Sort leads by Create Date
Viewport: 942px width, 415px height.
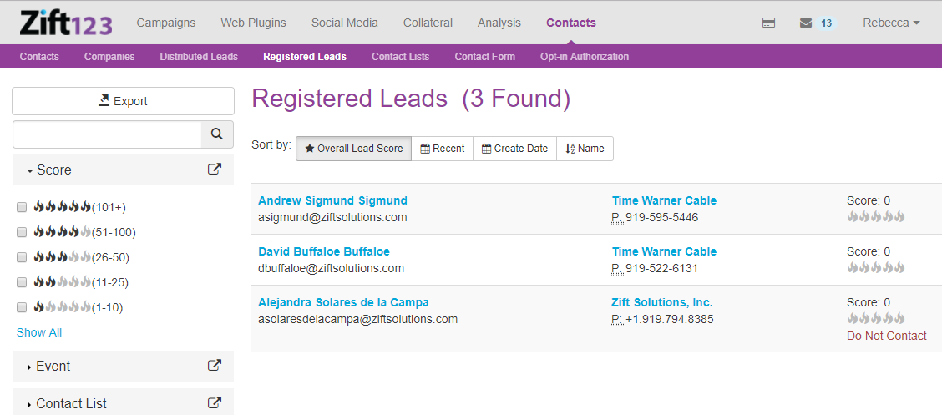coord(515,149)
